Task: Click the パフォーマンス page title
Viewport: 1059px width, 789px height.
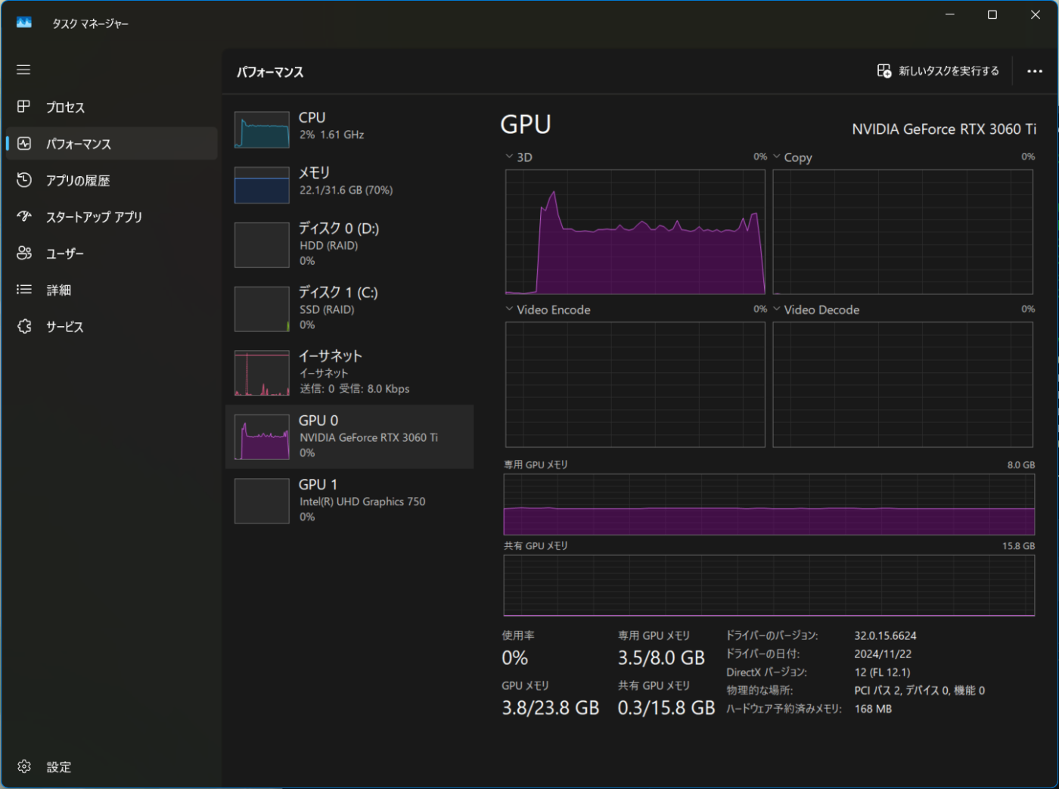Action: (270, 72)
